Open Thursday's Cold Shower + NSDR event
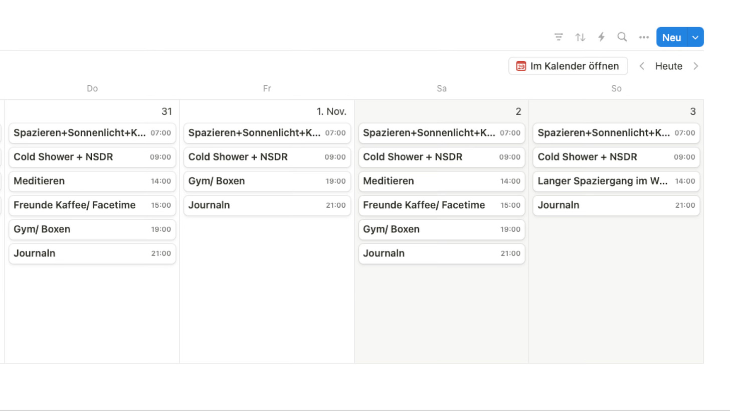 click(92, 157)
